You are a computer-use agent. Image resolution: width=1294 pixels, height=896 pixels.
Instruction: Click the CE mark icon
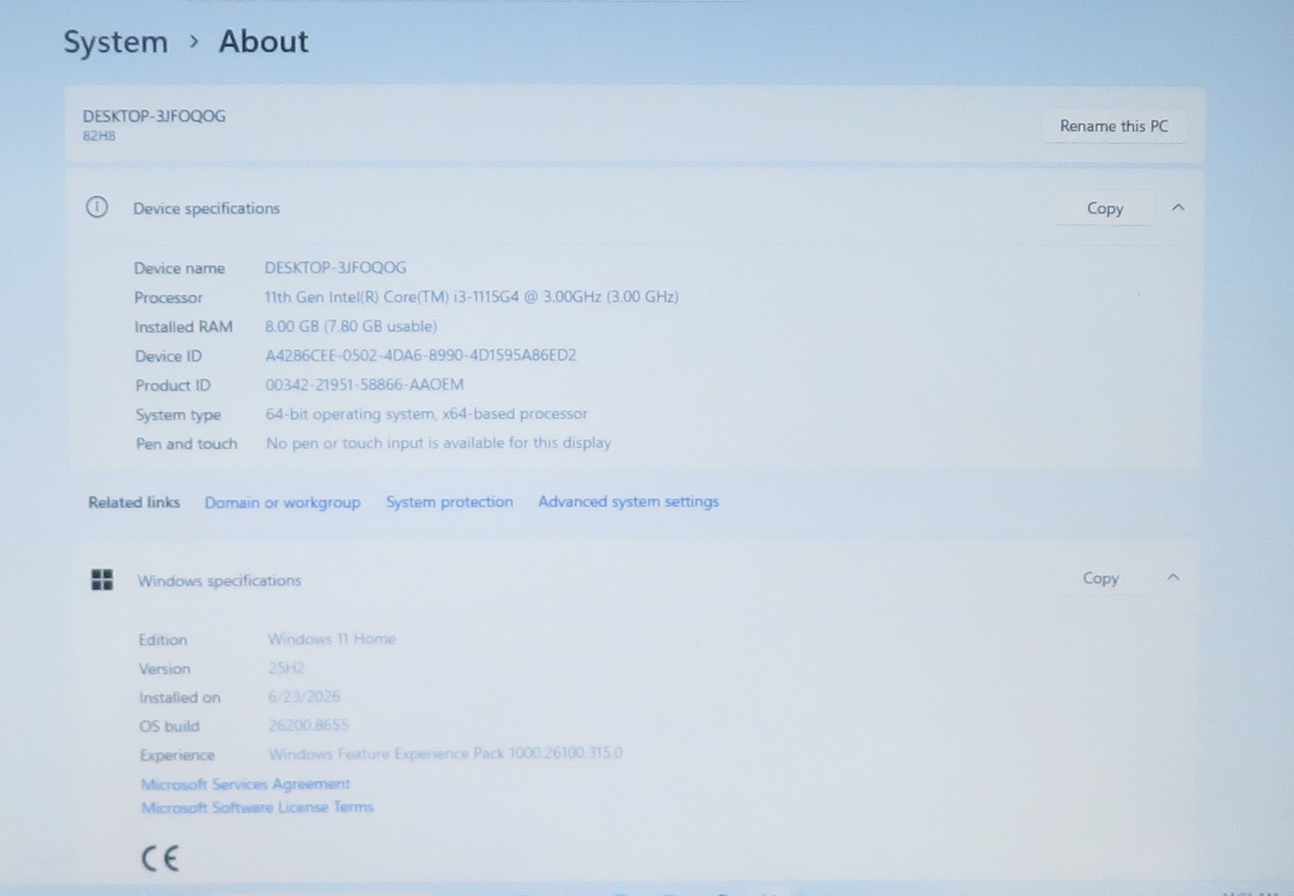(159, 858)
